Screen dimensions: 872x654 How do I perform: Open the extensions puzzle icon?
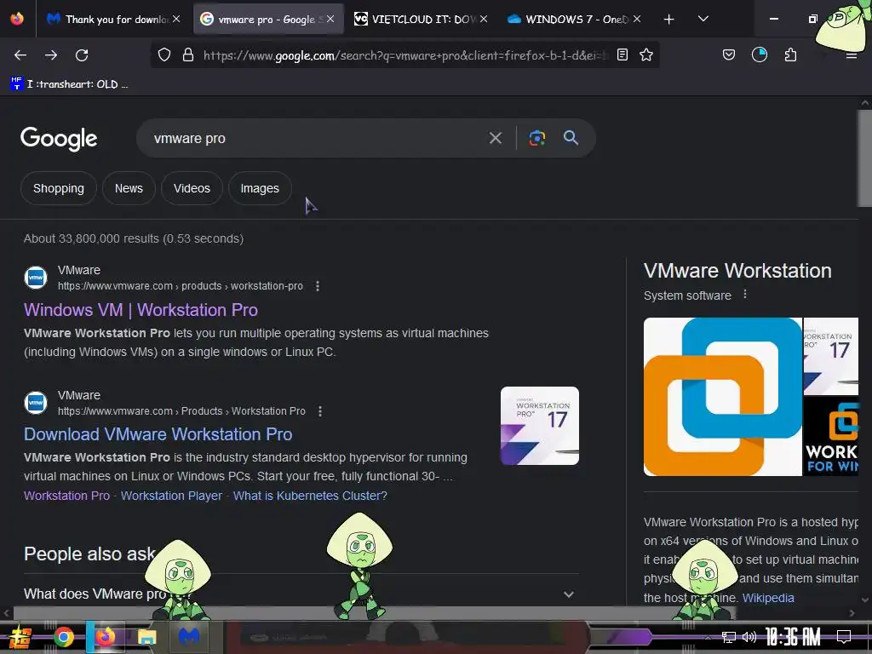coord(790,55)
